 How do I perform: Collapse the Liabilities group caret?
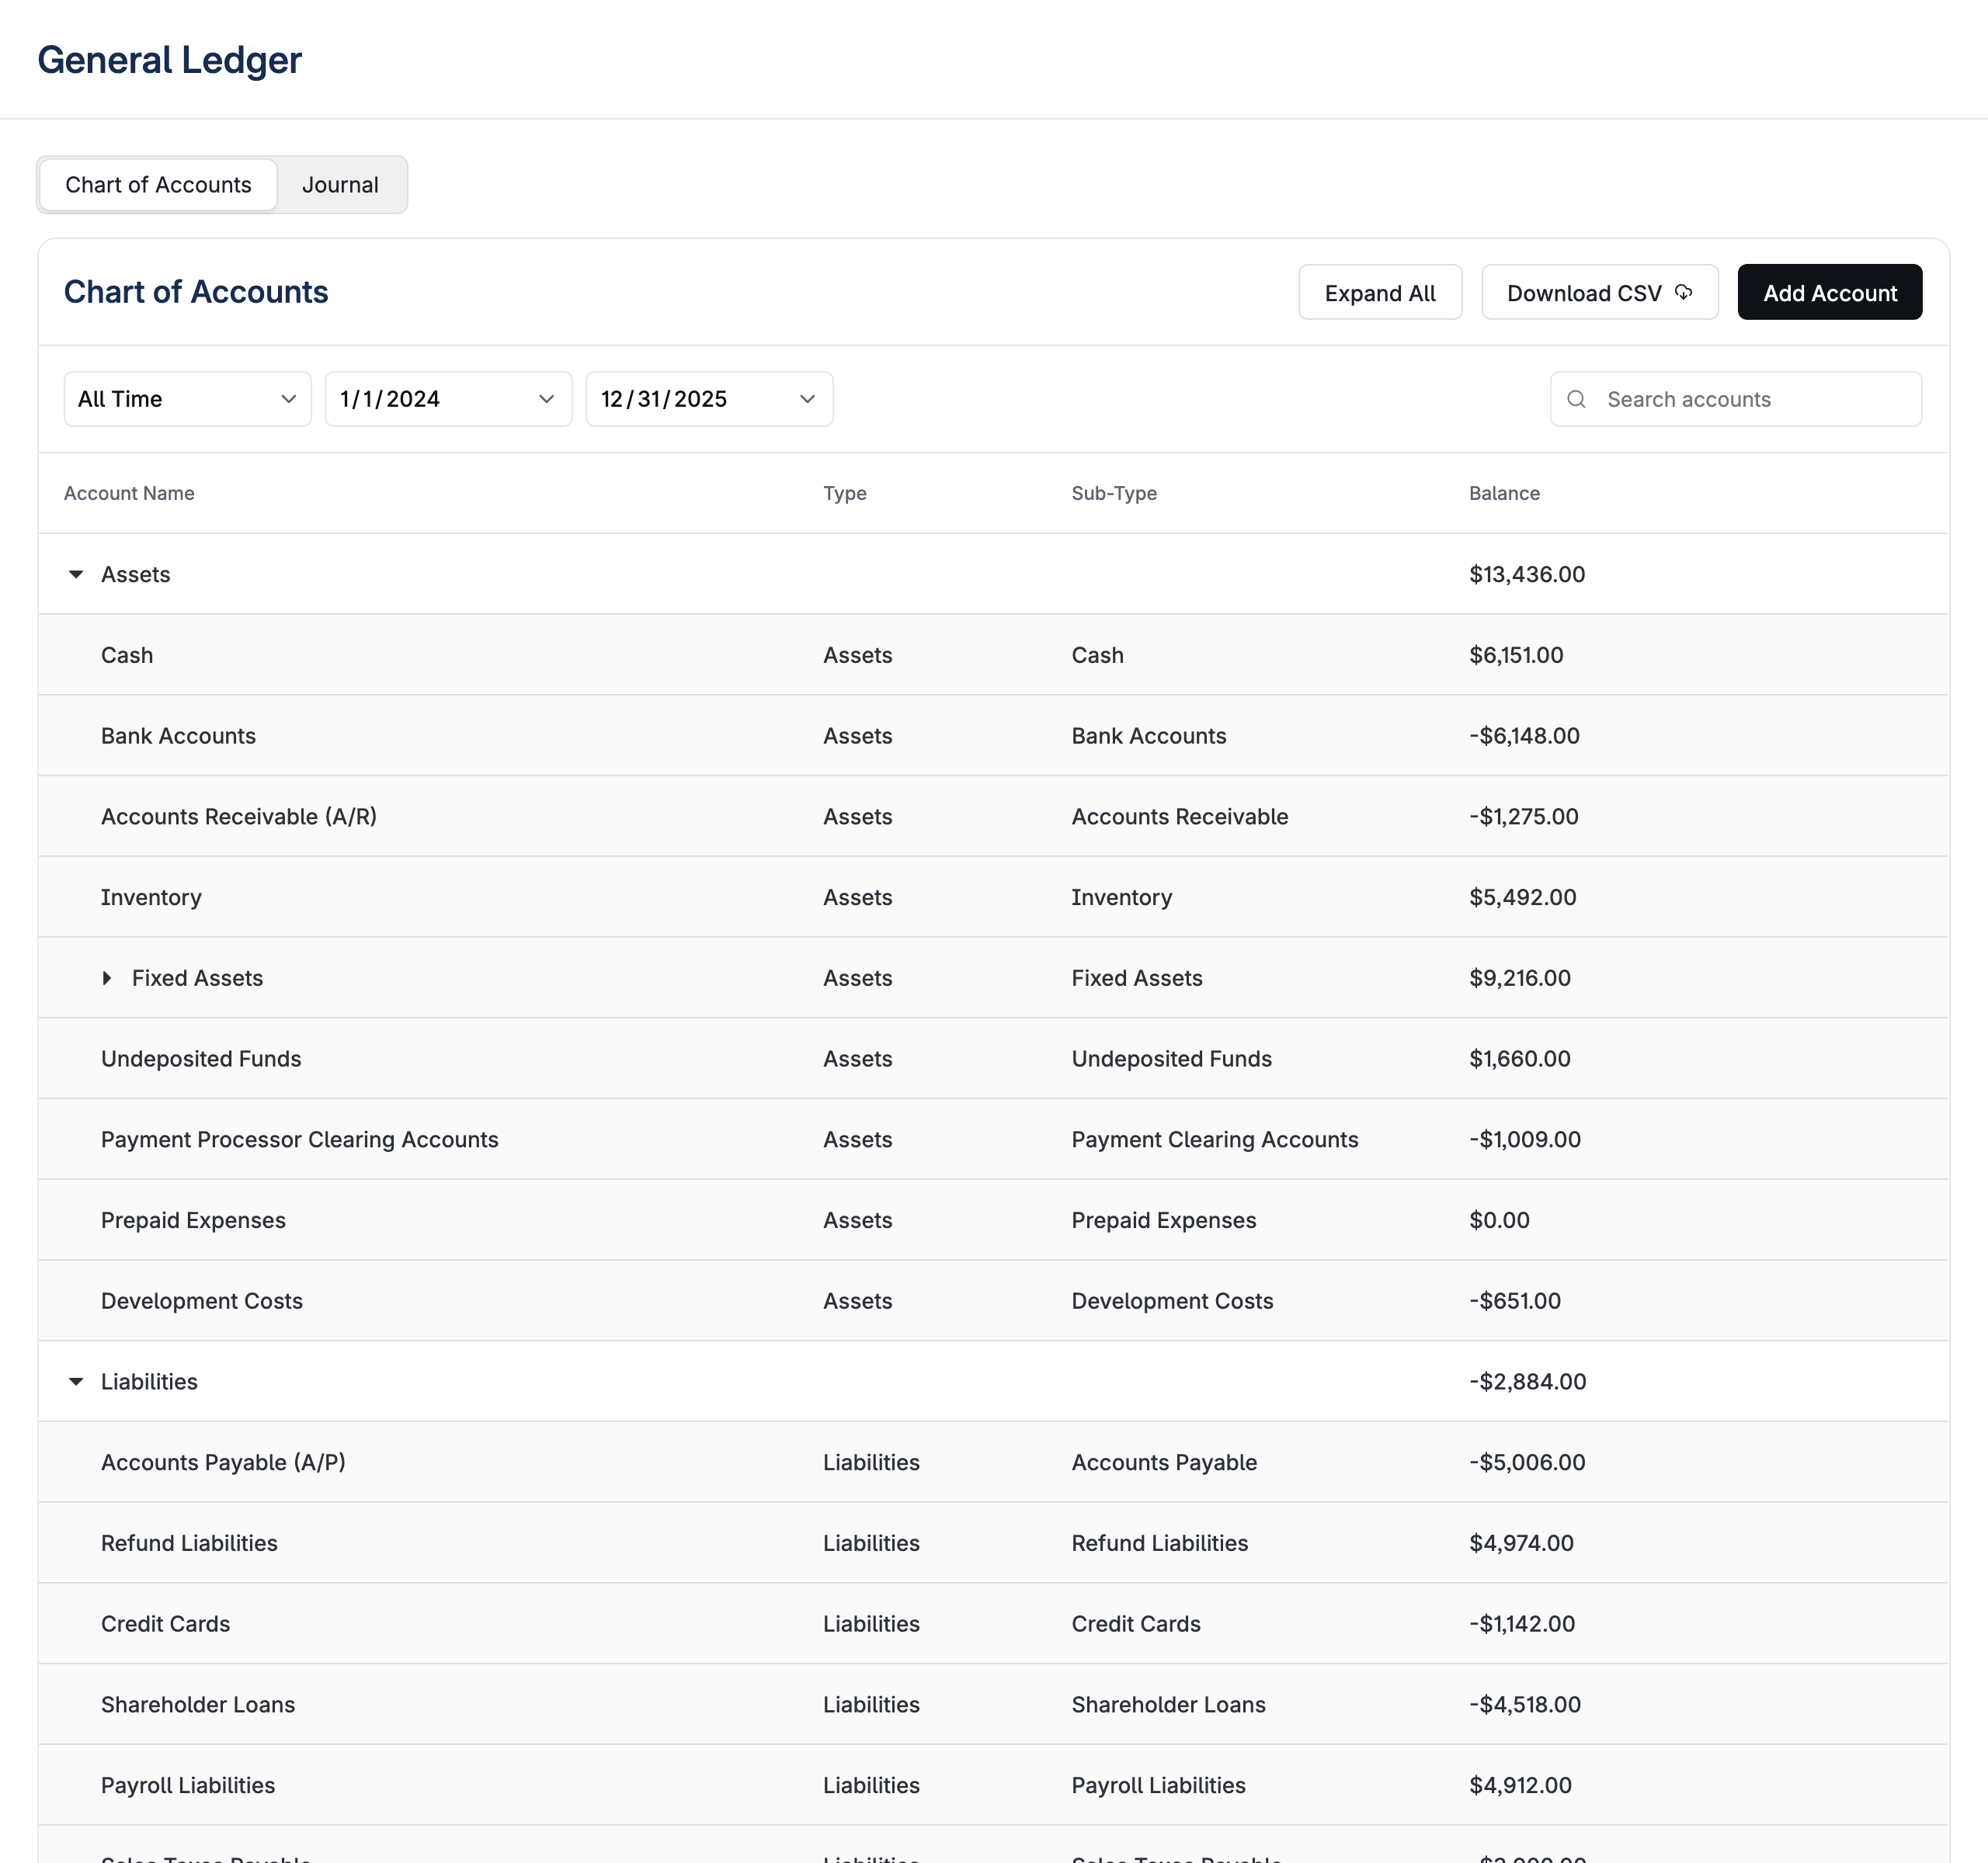[76, 1383]
